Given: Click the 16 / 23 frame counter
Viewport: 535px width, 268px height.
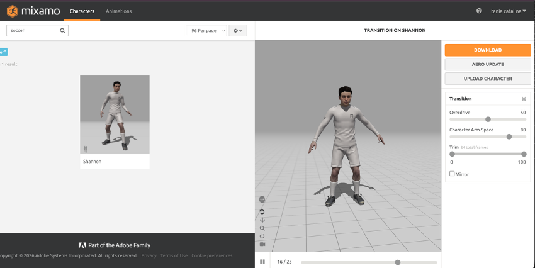Looking at the screenshot, I should [x=284, y=262].
